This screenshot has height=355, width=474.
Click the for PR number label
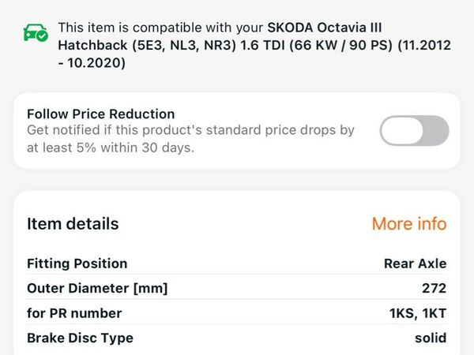point(74,313)
